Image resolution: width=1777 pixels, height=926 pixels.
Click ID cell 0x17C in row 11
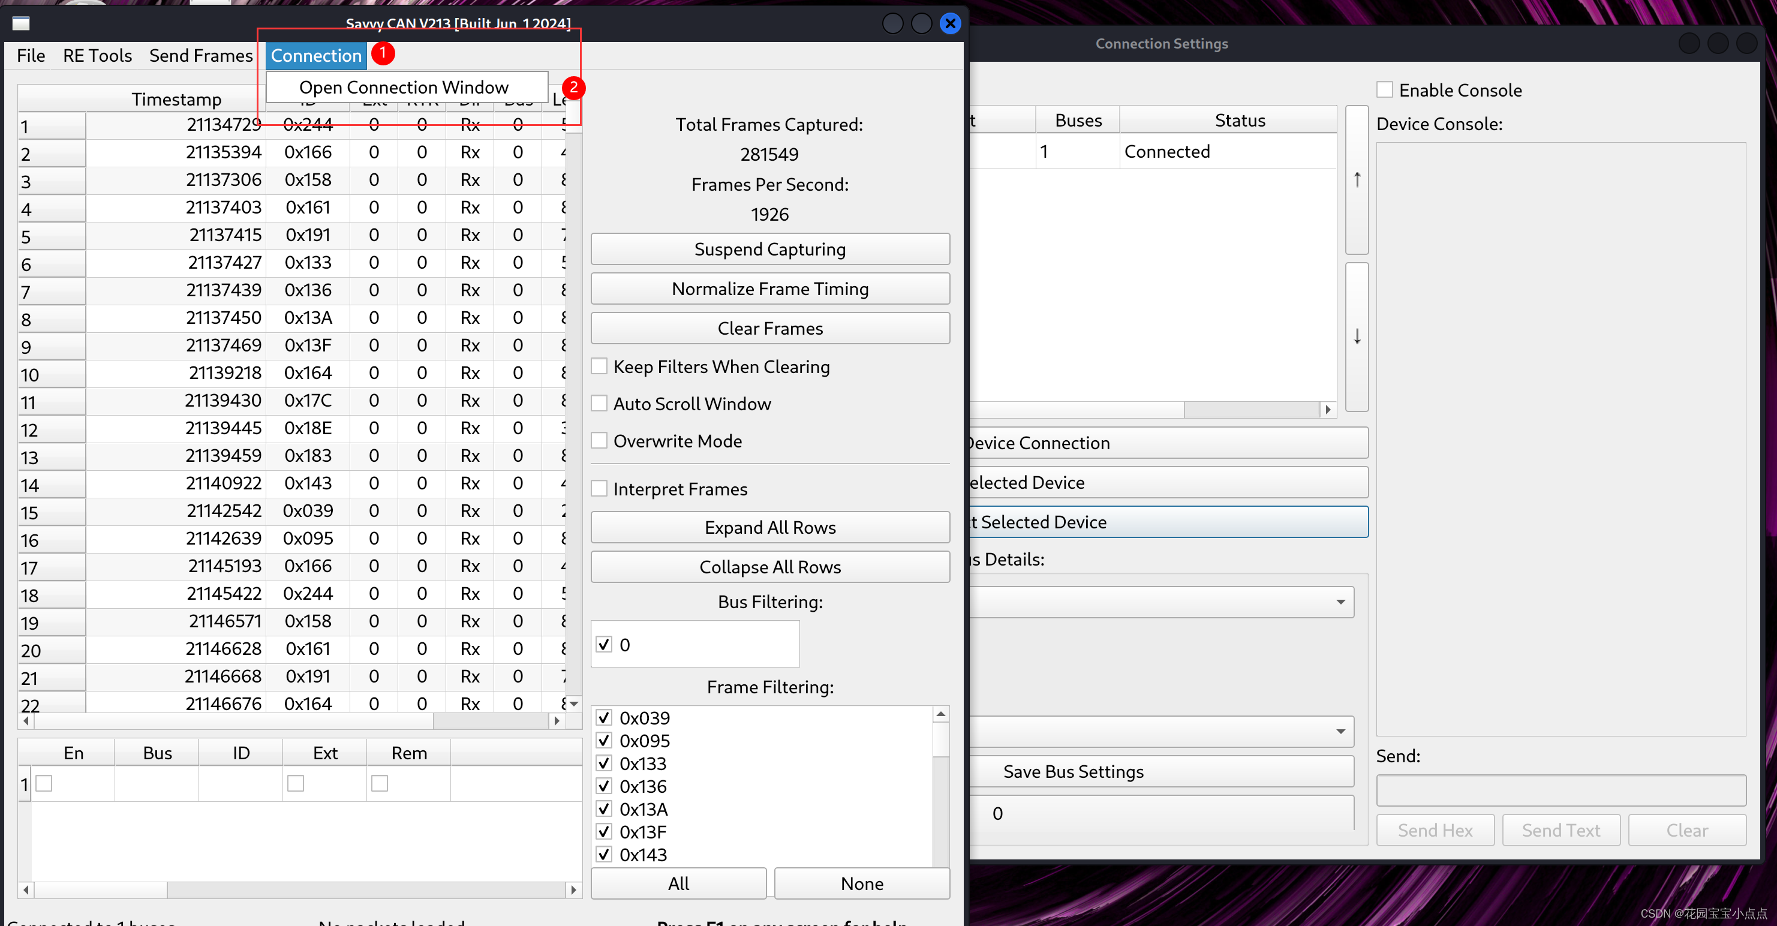tap(308, 400)
